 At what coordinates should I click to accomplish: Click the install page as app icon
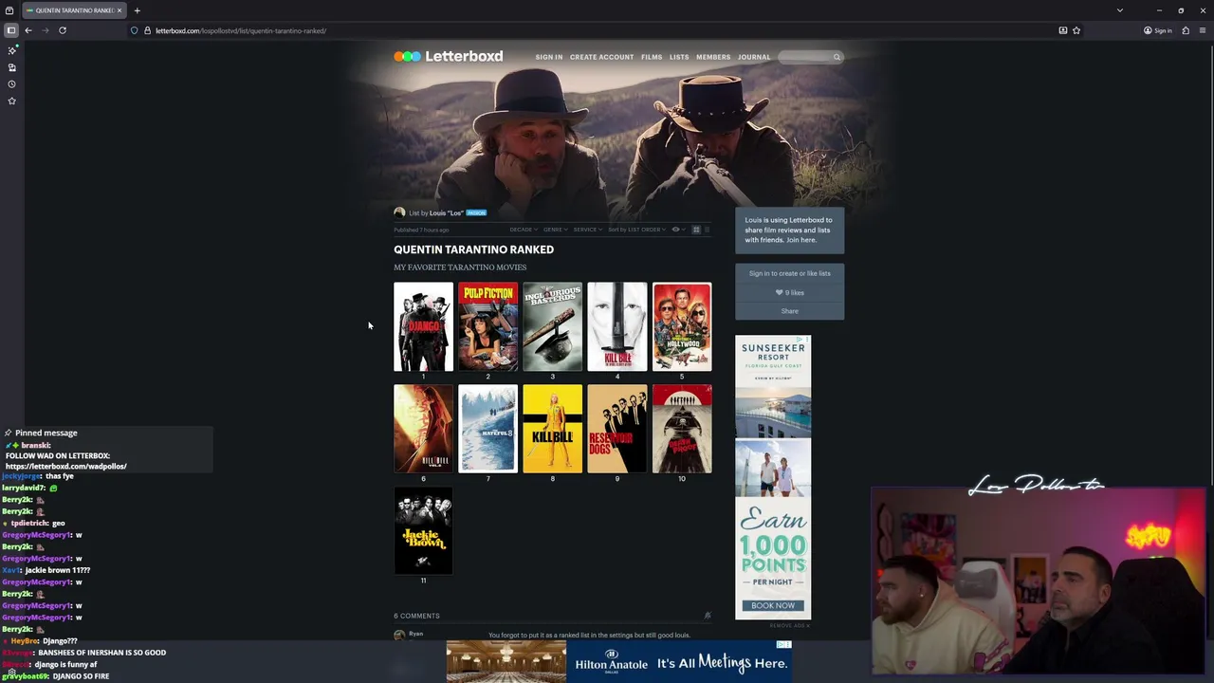pyautogui.click(x=1063, y=30)
